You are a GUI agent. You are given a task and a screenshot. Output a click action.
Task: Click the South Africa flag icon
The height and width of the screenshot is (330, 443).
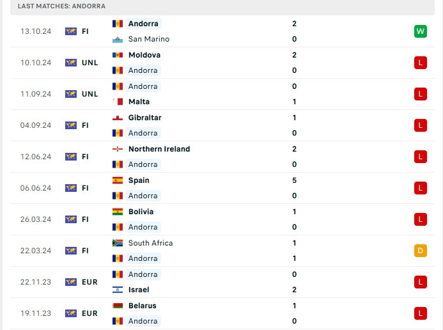pos(118,243)
